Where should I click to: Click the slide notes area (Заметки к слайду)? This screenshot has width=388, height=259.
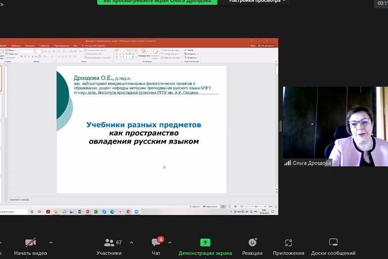coord(101,200)
